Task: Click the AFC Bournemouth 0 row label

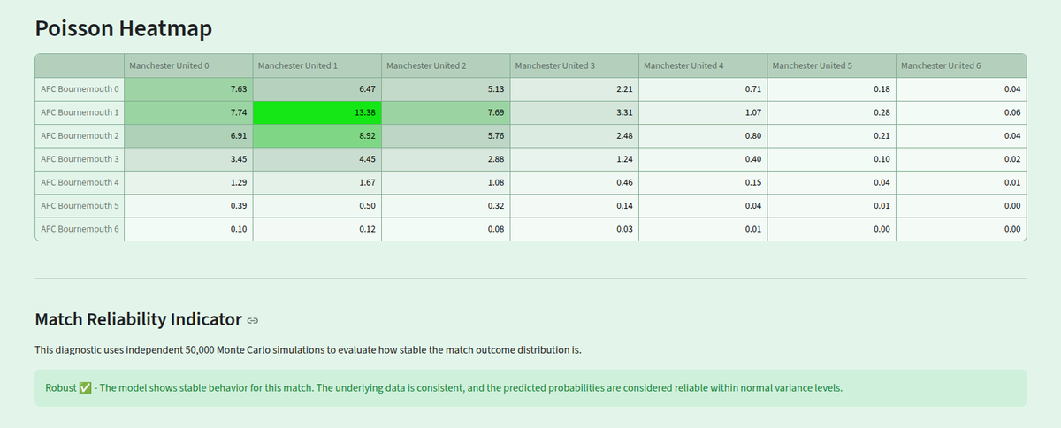Action: (80, 89)
